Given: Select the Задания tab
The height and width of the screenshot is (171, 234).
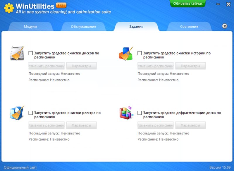Looking at the screenshot, I should click(136, 27).
